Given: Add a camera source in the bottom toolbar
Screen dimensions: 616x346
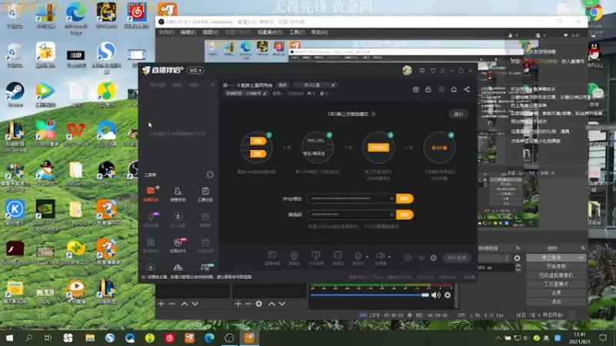Looking at the screenshot, I should coord(294,258).
